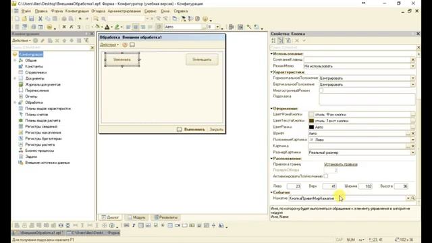Click the Open folder icon in toolbar
This screenshot has width=432, height=243.
click(x=24, y=19)
